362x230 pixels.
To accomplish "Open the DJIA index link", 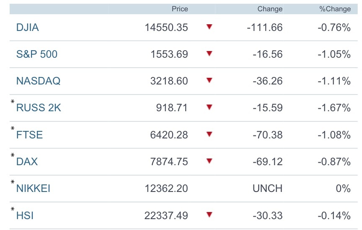I will point(27,28).
